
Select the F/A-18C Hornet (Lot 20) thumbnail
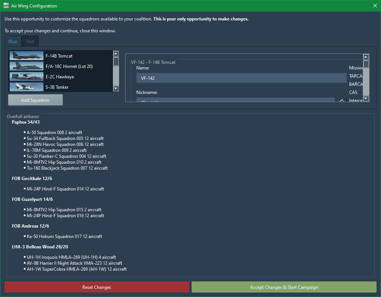pos(26,66)
